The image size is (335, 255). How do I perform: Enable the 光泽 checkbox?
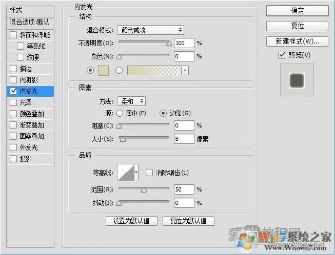(x=13, y=102)
